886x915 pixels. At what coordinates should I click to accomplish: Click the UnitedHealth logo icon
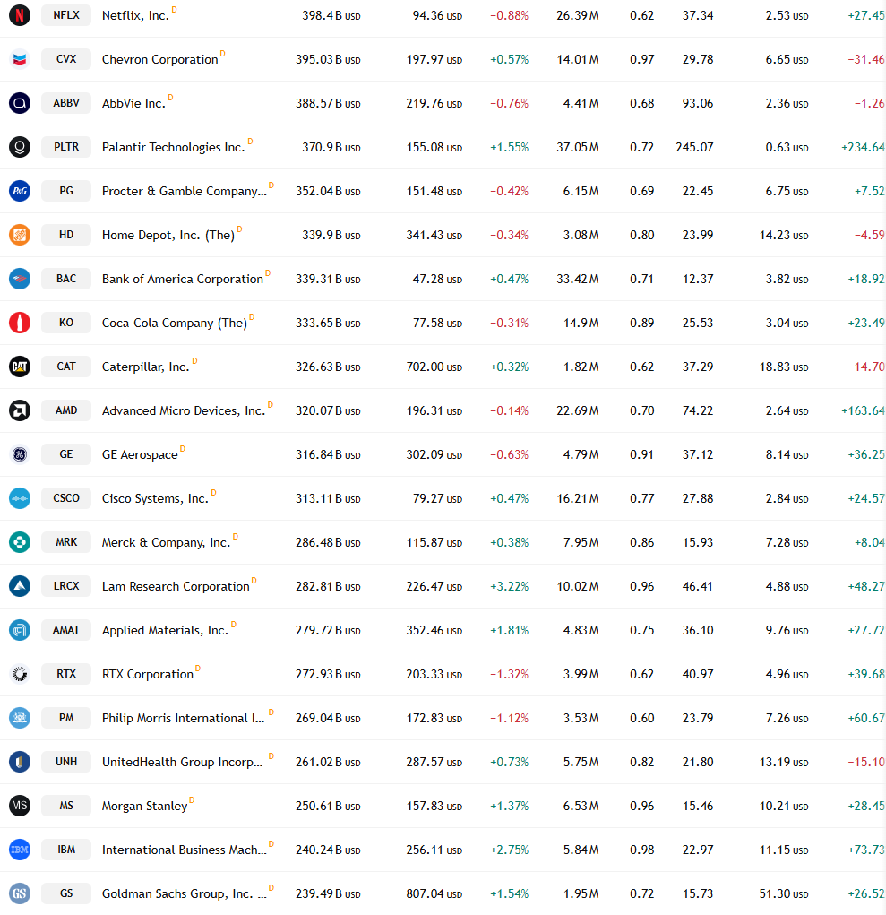pos(19,762)
